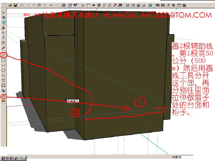Select the Orbit camera tool

coord(83,5)
